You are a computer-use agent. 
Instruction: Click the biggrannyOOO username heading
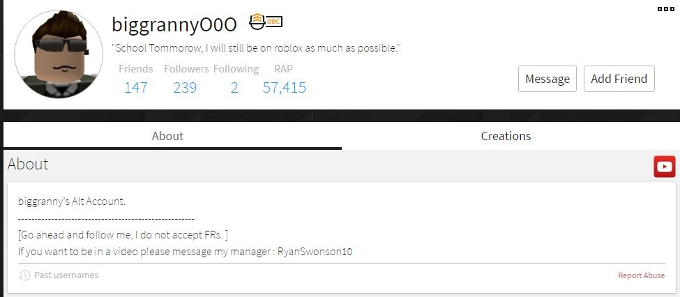pyautogui.click(x=174, y=24)
